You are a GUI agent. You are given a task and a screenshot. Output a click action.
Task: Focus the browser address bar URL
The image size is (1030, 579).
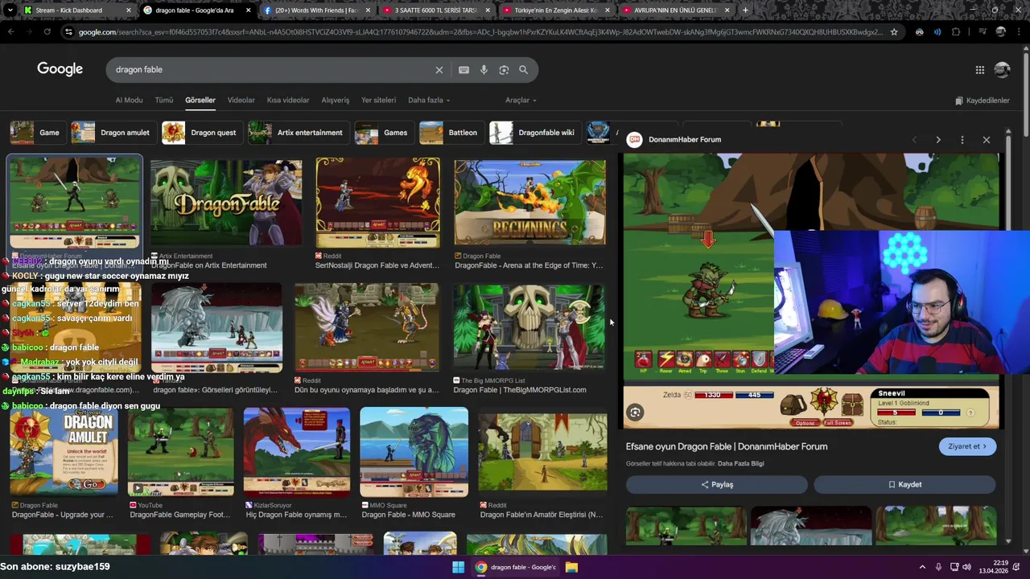point(479,32)
